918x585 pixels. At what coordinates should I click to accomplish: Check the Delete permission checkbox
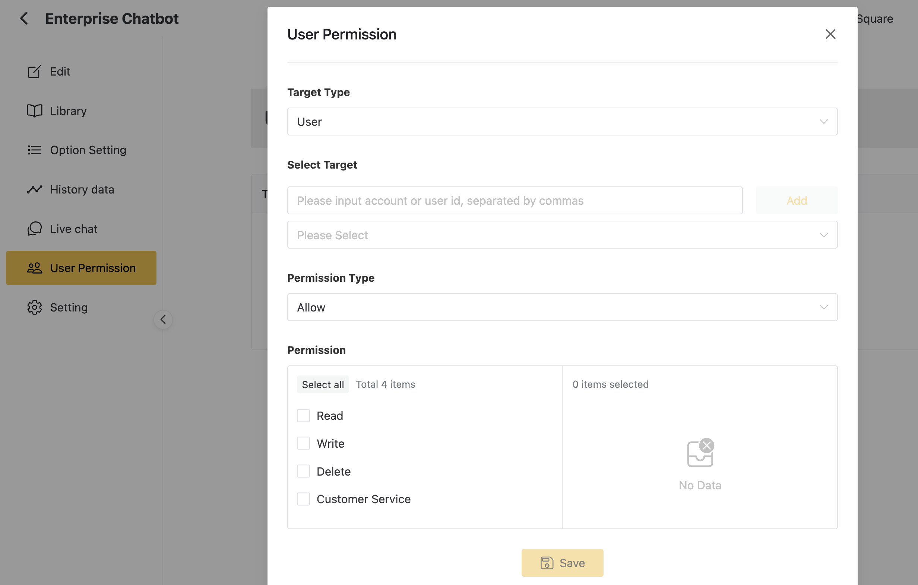tap(304, 471)
